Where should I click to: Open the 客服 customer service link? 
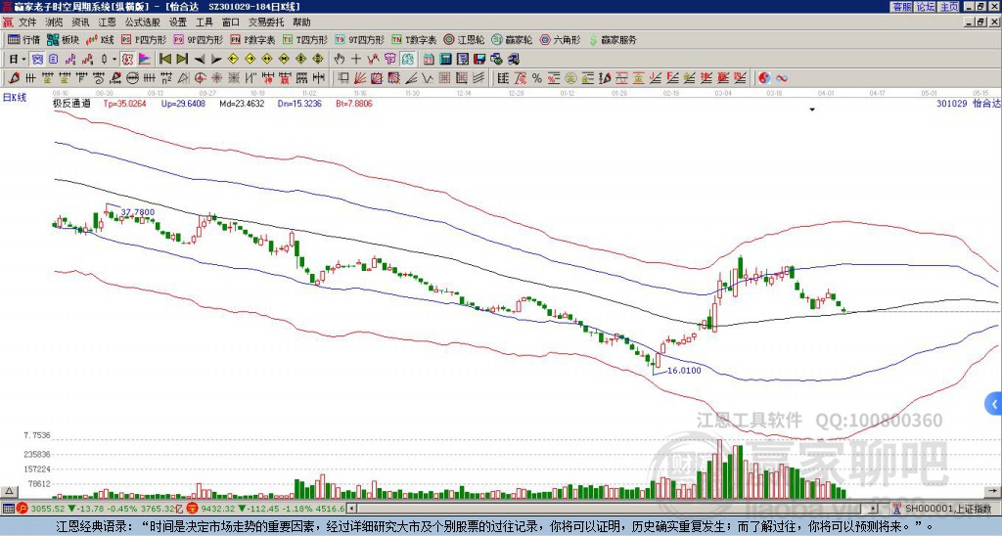[901, 7]
